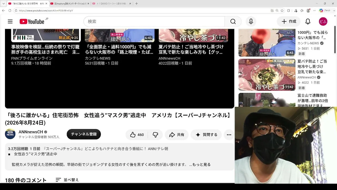The image size is (337, 190).
Task: Open browser settings and more menu
Action: click(x=314, y=11)
